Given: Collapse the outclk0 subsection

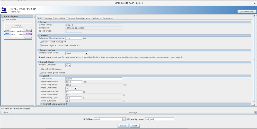Looking at the screenshot, I should [40, 76].
